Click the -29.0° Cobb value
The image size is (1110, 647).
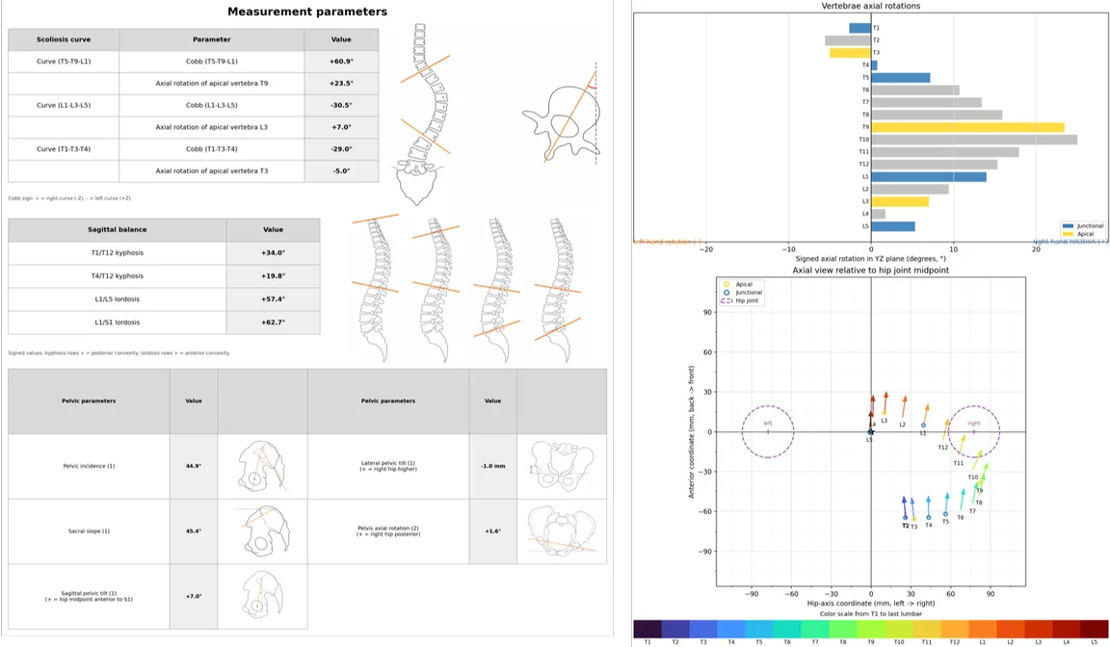click(341, 149)
